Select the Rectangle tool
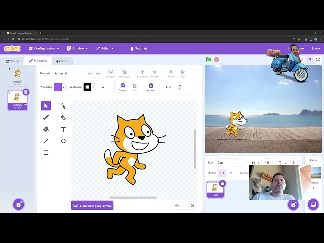Viewport: 324px width, 243px height. (x=46, y=153)
